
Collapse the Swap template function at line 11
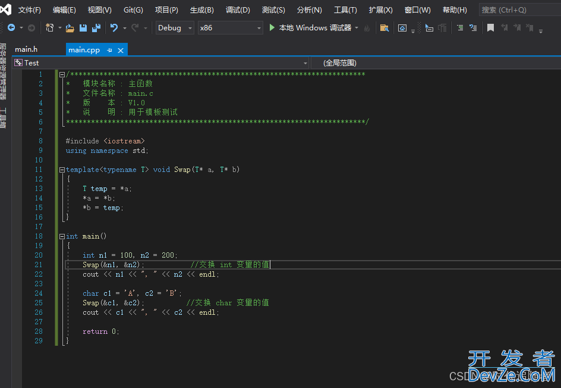coord(62,170)
